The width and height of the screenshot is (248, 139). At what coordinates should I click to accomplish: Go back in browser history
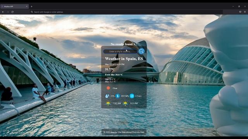(3, 12)
